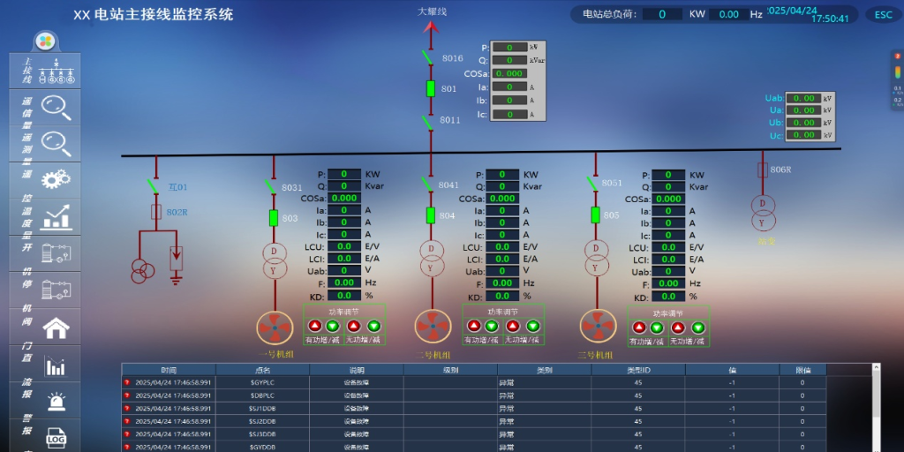Screen dimensions: 904x452
Task: Click the gear settings icon in sidebar
Action: pos(56,179)
